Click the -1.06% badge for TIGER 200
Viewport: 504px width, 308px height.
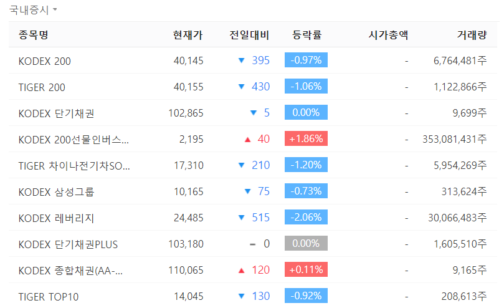(306, 86)
